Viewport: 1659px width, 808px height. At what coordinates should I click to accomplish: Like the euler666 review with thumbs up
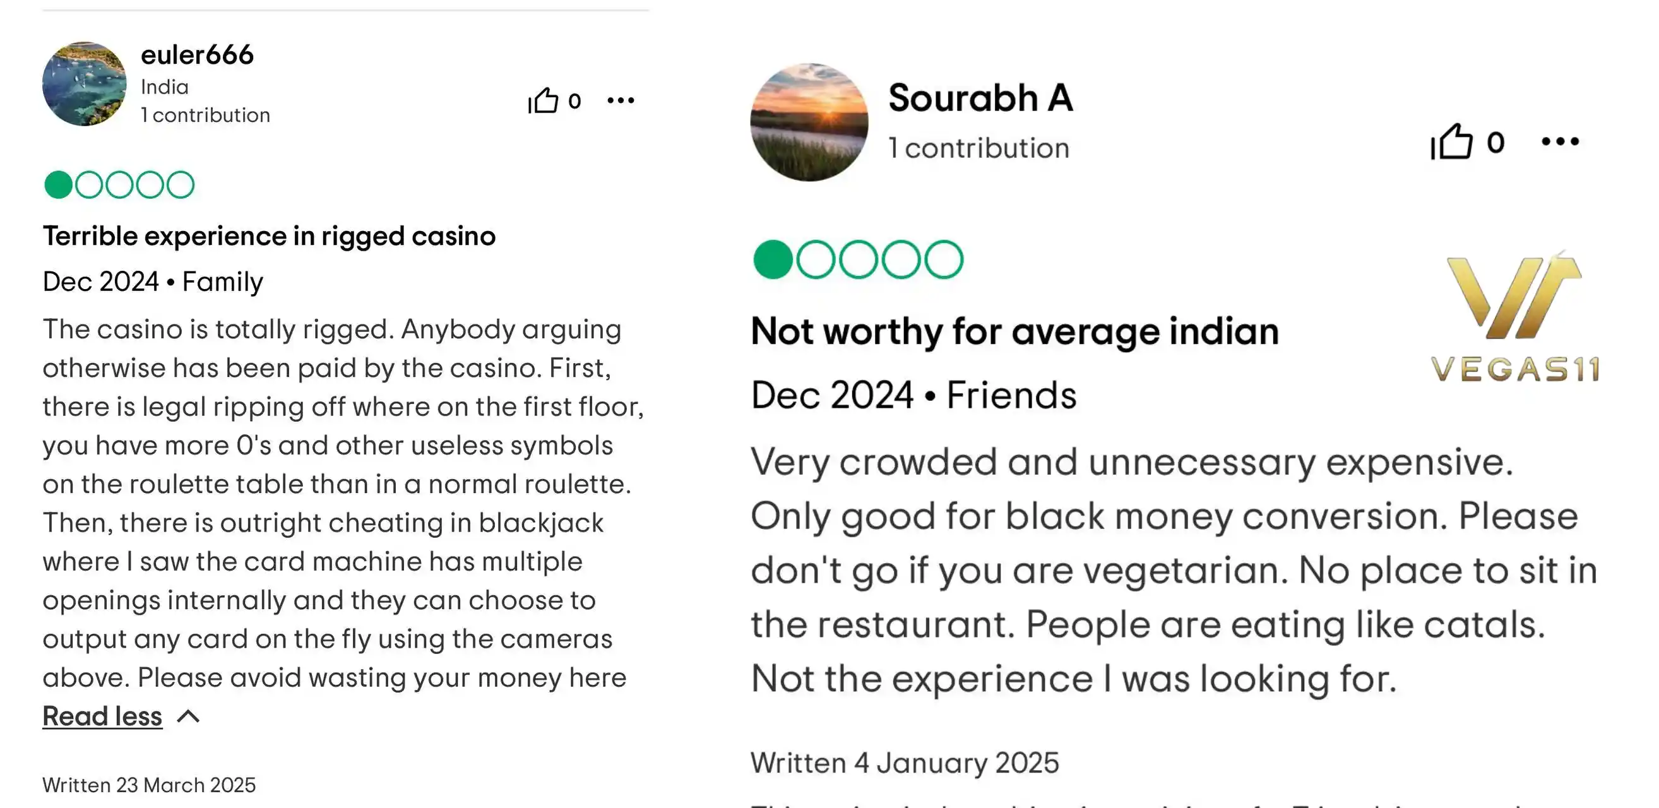(544, 100)
